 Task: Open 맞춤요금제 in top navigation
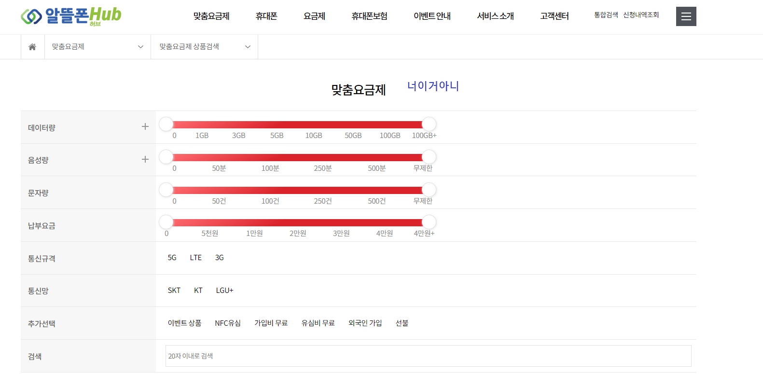pyautogui.click(x=211, y=16)
